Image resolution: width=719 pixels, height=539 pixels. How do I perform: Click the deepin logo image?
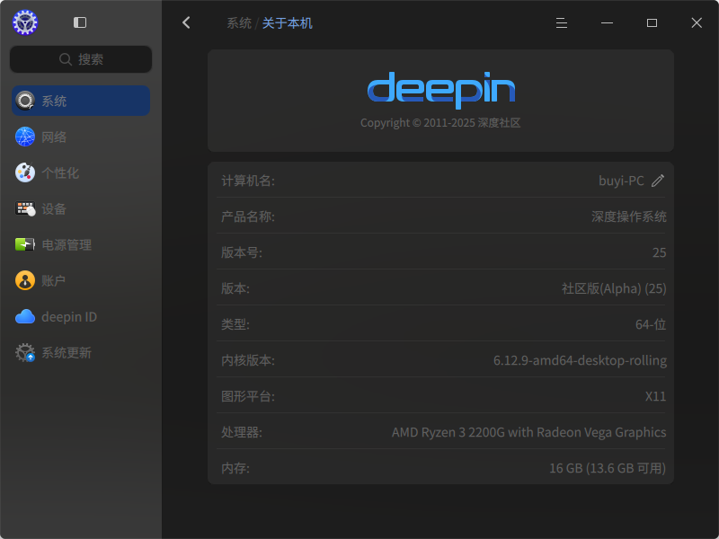pos(441,90)
